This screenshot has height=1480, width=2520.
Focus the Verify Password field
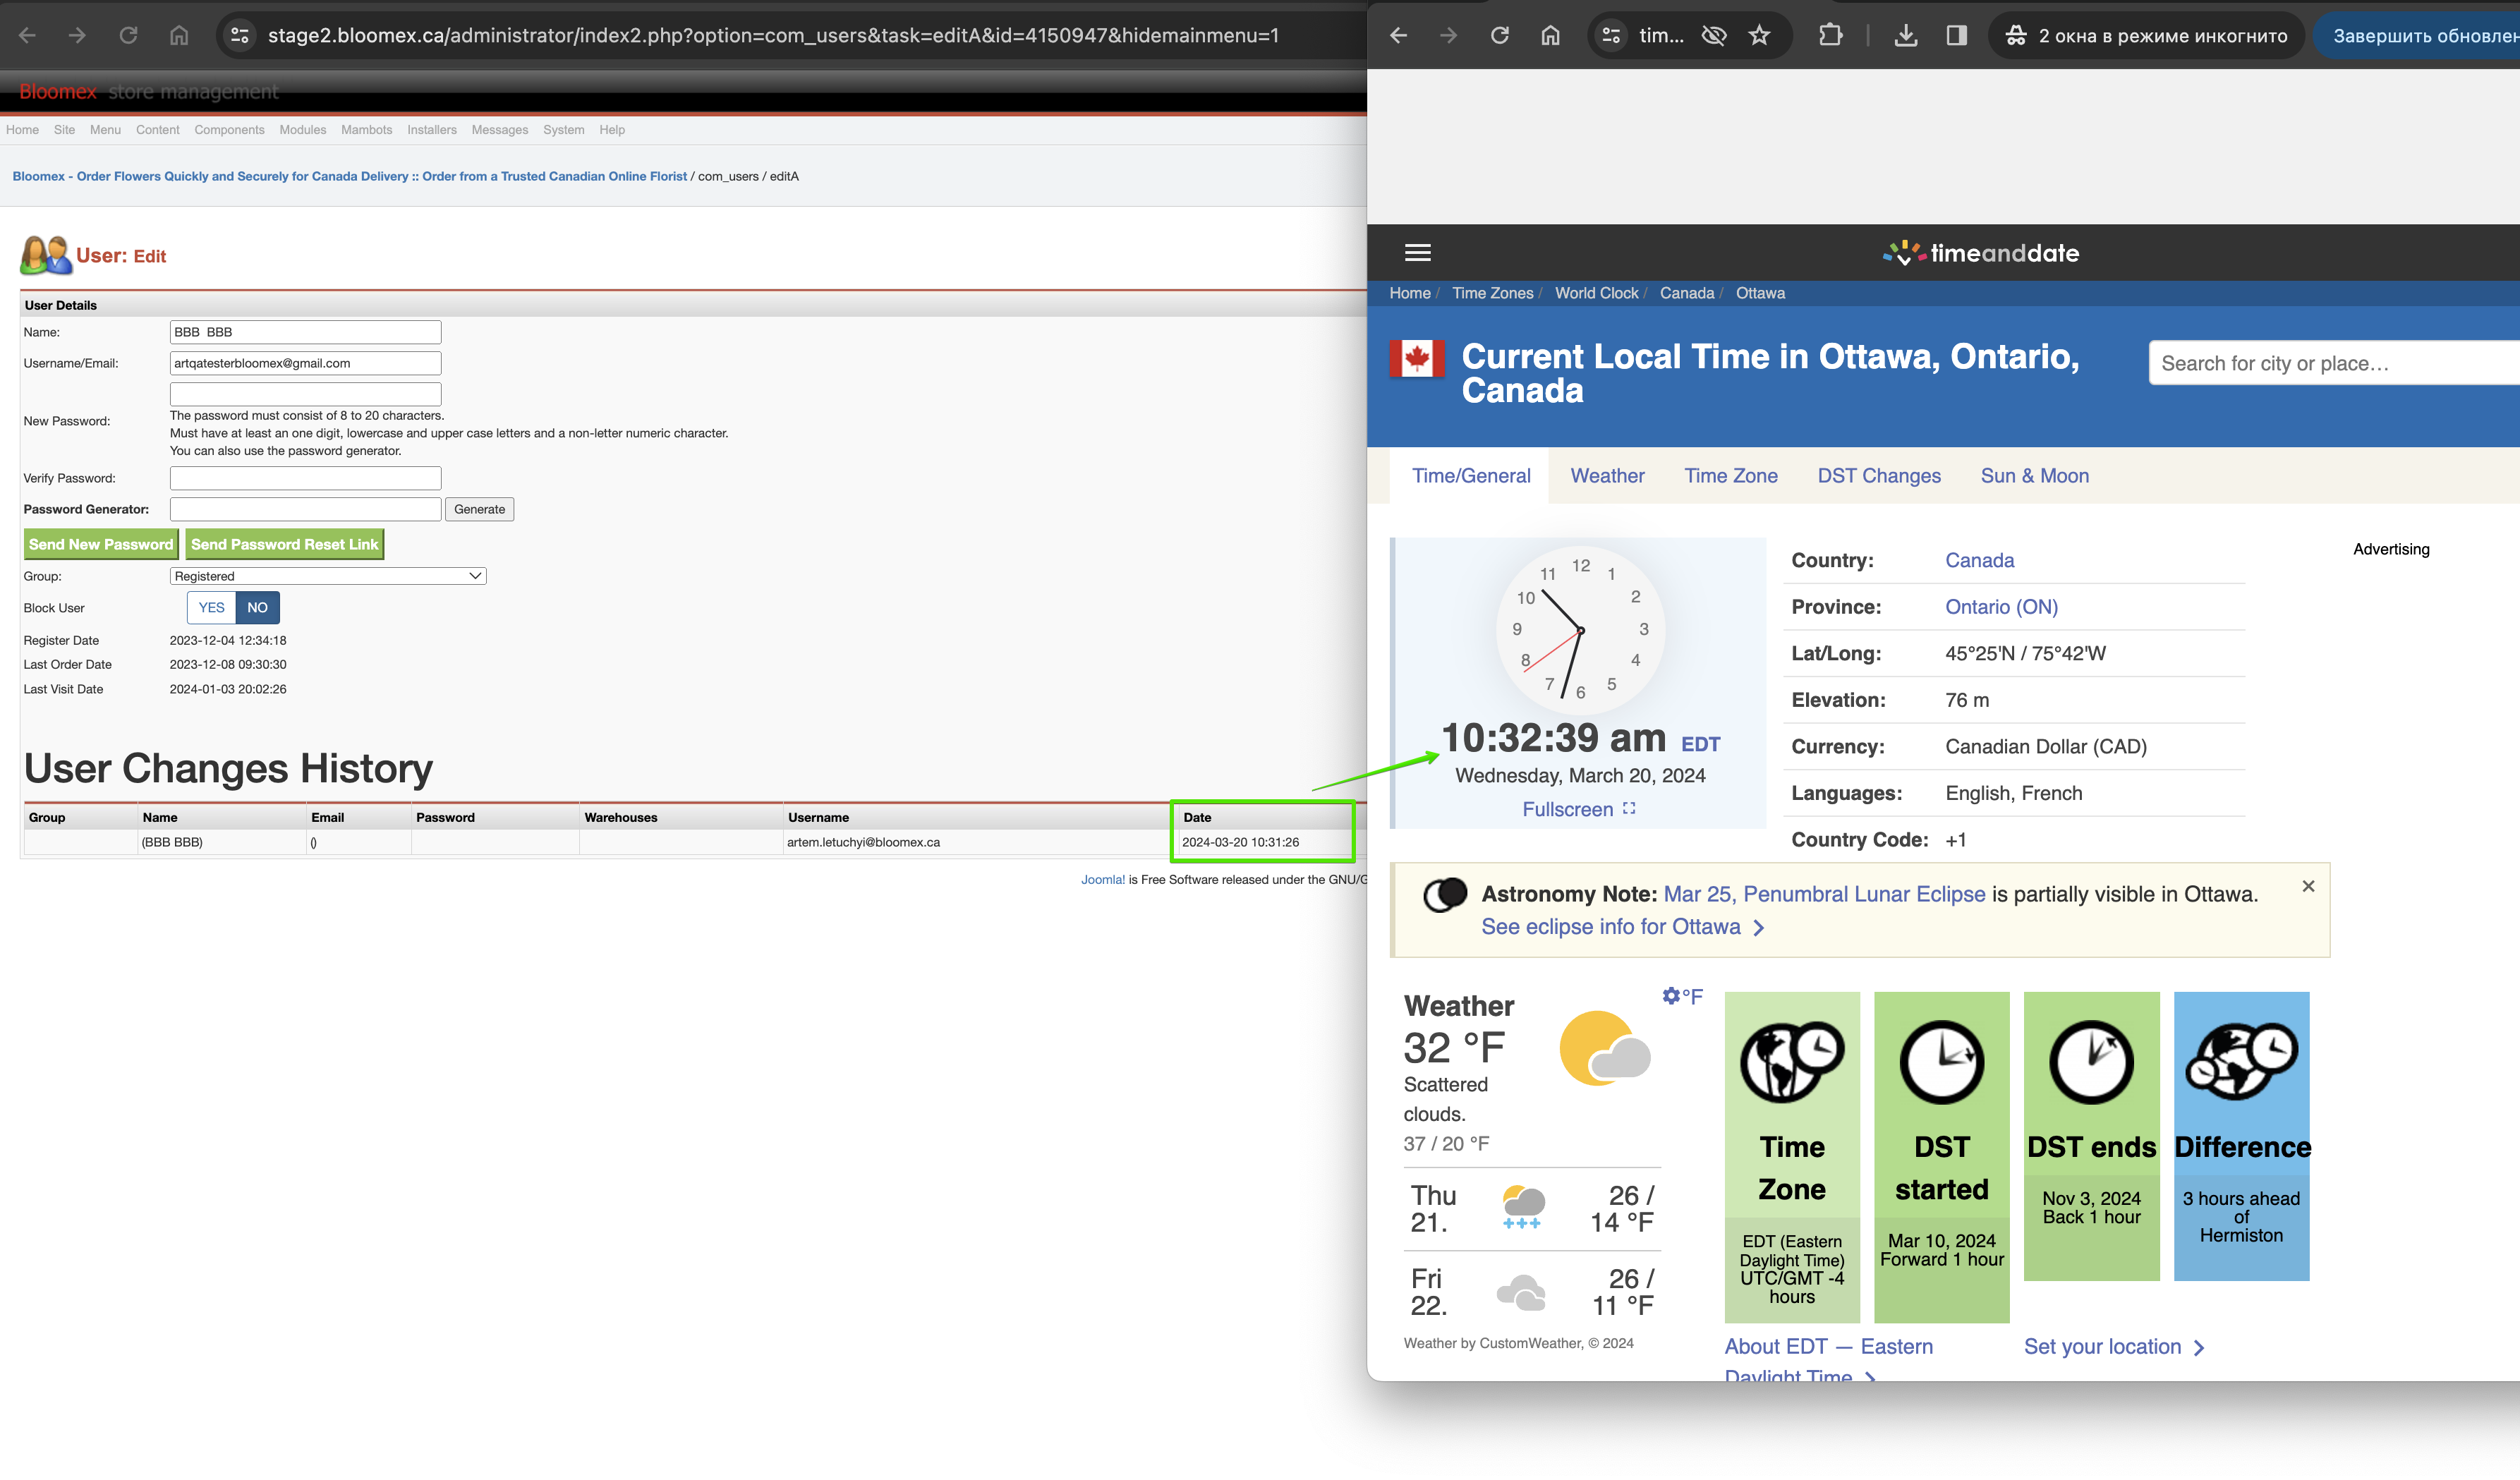[305, 478]
